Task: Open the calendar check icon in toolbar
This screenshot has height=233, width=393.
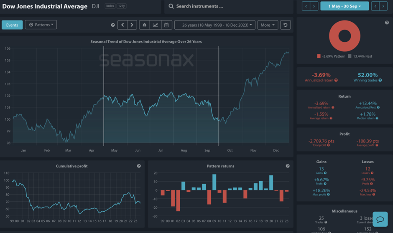Action: click(166, 25)
